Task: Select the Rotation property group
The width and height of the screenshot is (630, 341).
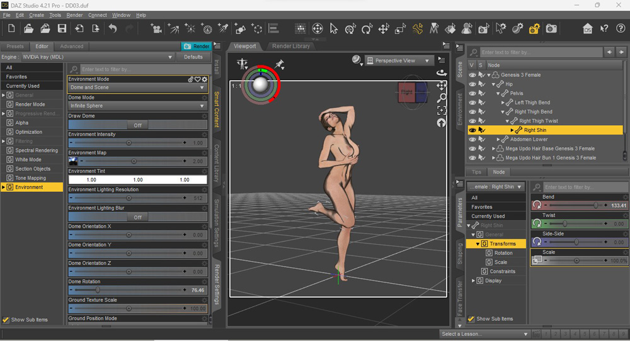Action: pos(503,253)
